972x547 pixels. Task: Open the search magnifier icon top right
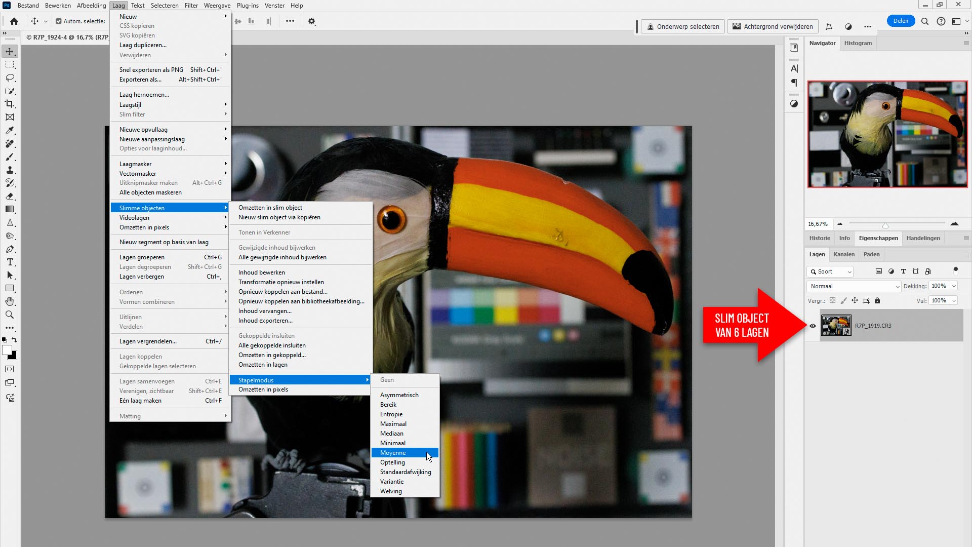tap(925, 21)
